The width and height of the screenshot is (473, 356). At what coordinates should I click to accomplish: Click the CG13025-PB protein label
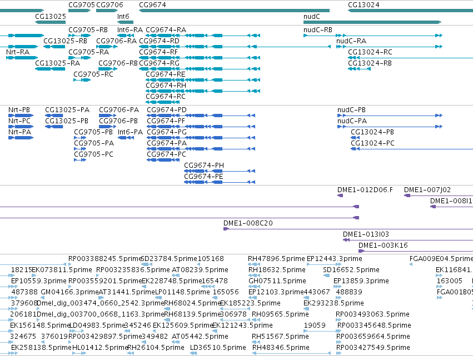67,121
